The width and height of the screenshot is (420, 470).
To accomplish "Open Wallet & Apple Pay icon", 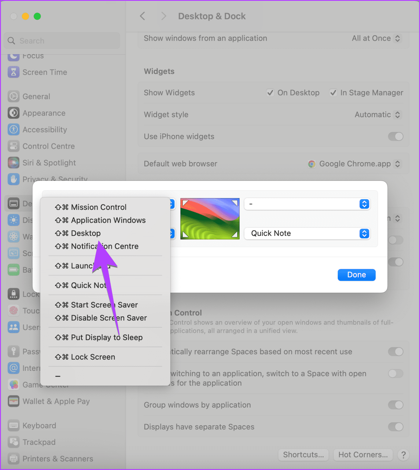I will pyautogui.click(x=13, y=401).
